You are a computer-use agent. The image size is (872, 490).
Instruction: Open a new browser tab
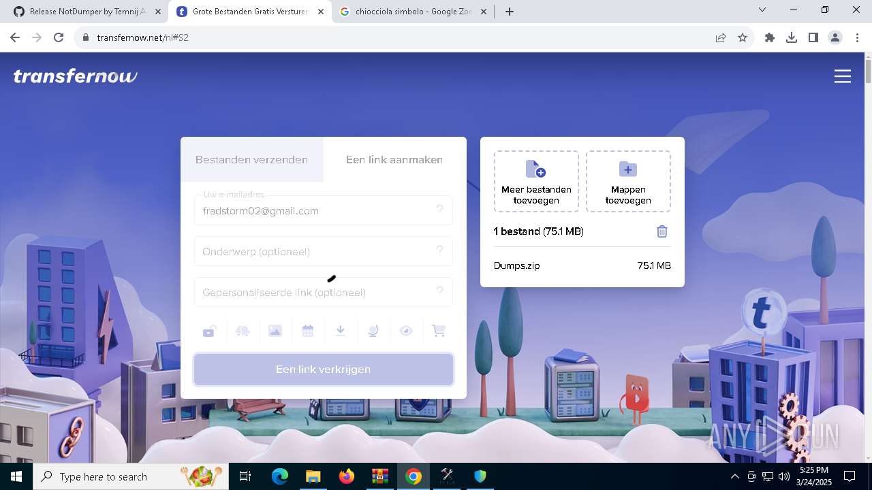510,12
